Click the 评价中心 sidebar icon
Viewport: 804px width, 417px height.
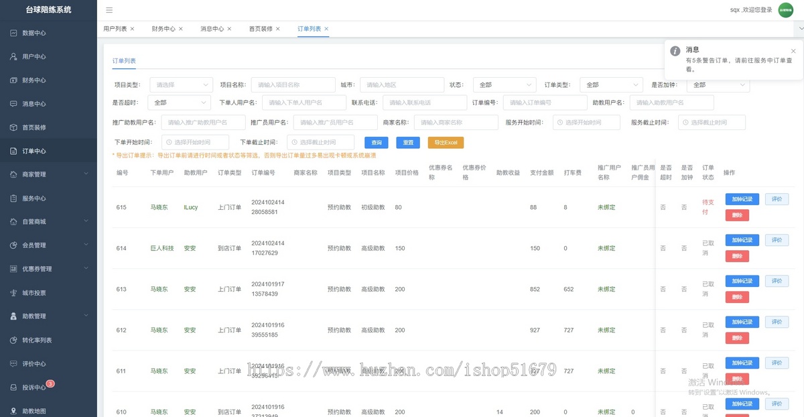13,363
